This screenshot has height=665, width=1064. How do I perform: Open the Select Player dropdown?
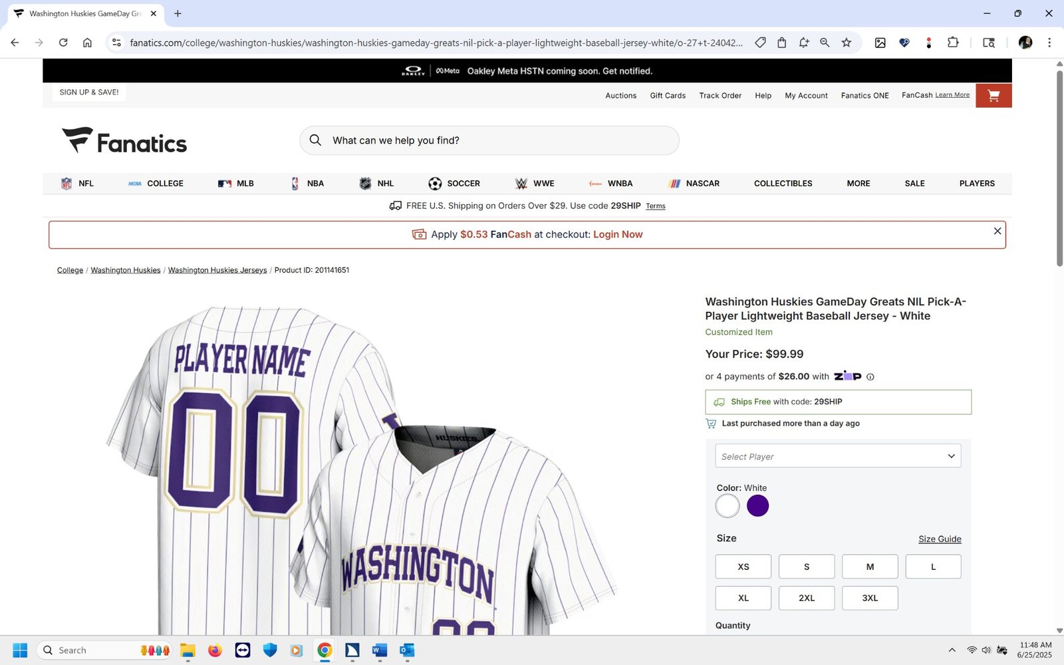(838, 456)
